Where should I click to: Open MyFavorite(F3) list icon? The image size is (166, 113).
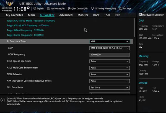click(48, 8)
